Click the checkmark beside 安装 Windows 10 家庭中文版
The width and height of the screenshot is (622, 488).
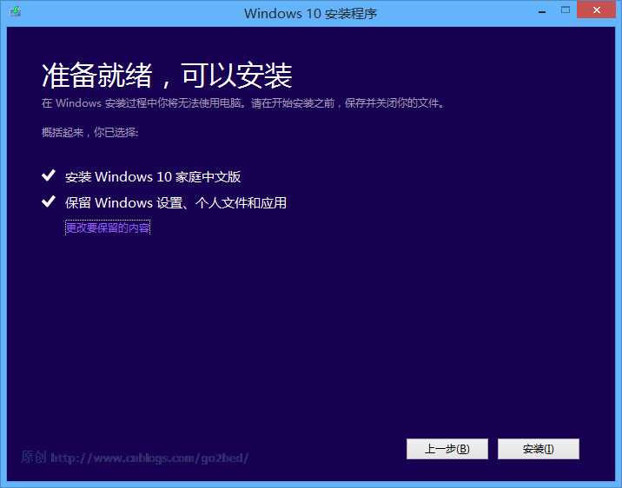pyautogui.click(x=49, y=175)
